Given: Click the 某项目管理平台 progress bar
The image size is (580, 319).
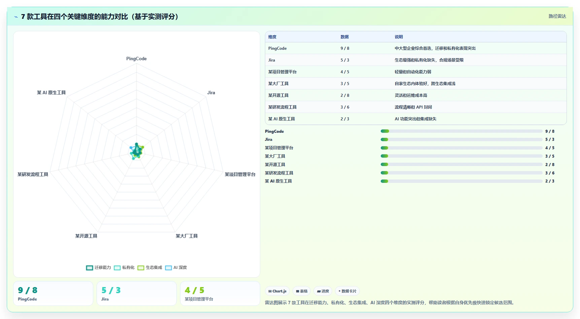Looking at the screenshot, I should [462, 148].
